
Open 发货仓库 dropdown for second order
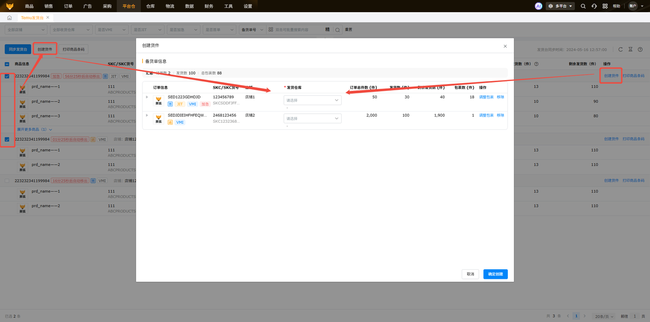click(x=312, y=119)
